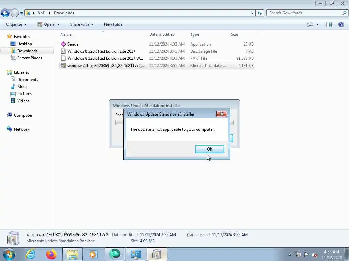Viewport: 349px width, 261px height.
Task: Open Downloads in the navigation pane
Action: (x=27, y=51)
